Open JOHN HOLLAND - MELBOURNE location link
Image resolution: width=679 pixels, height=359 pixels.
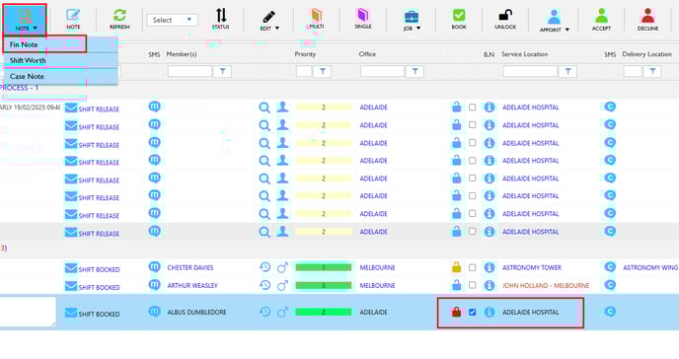tap(546, 285)
